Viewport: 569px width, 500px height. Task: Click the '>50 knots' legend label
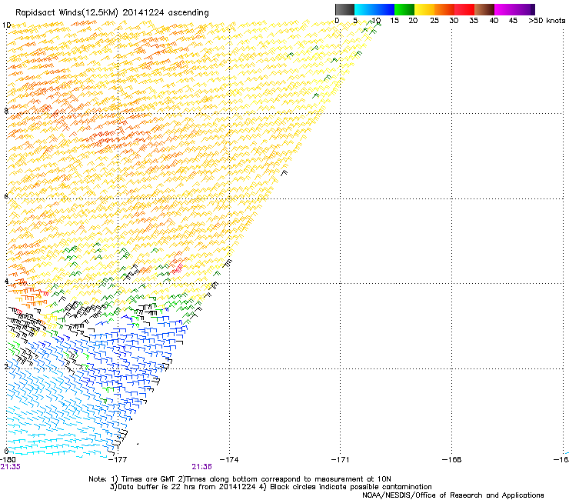click(547, 21)
